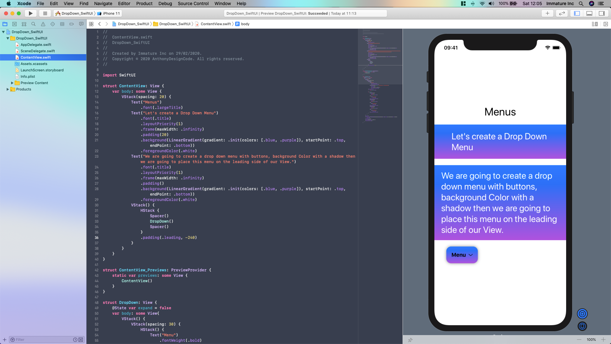Show the Issue navigator warning triangle
The height and width of the screenshot is (344, 611).
coord(43,24)
